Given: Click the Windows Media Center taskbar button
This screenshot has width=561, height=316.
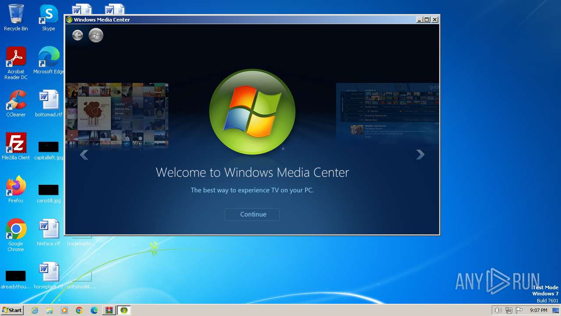Looking at the screenshot, I should click(124, 310).
